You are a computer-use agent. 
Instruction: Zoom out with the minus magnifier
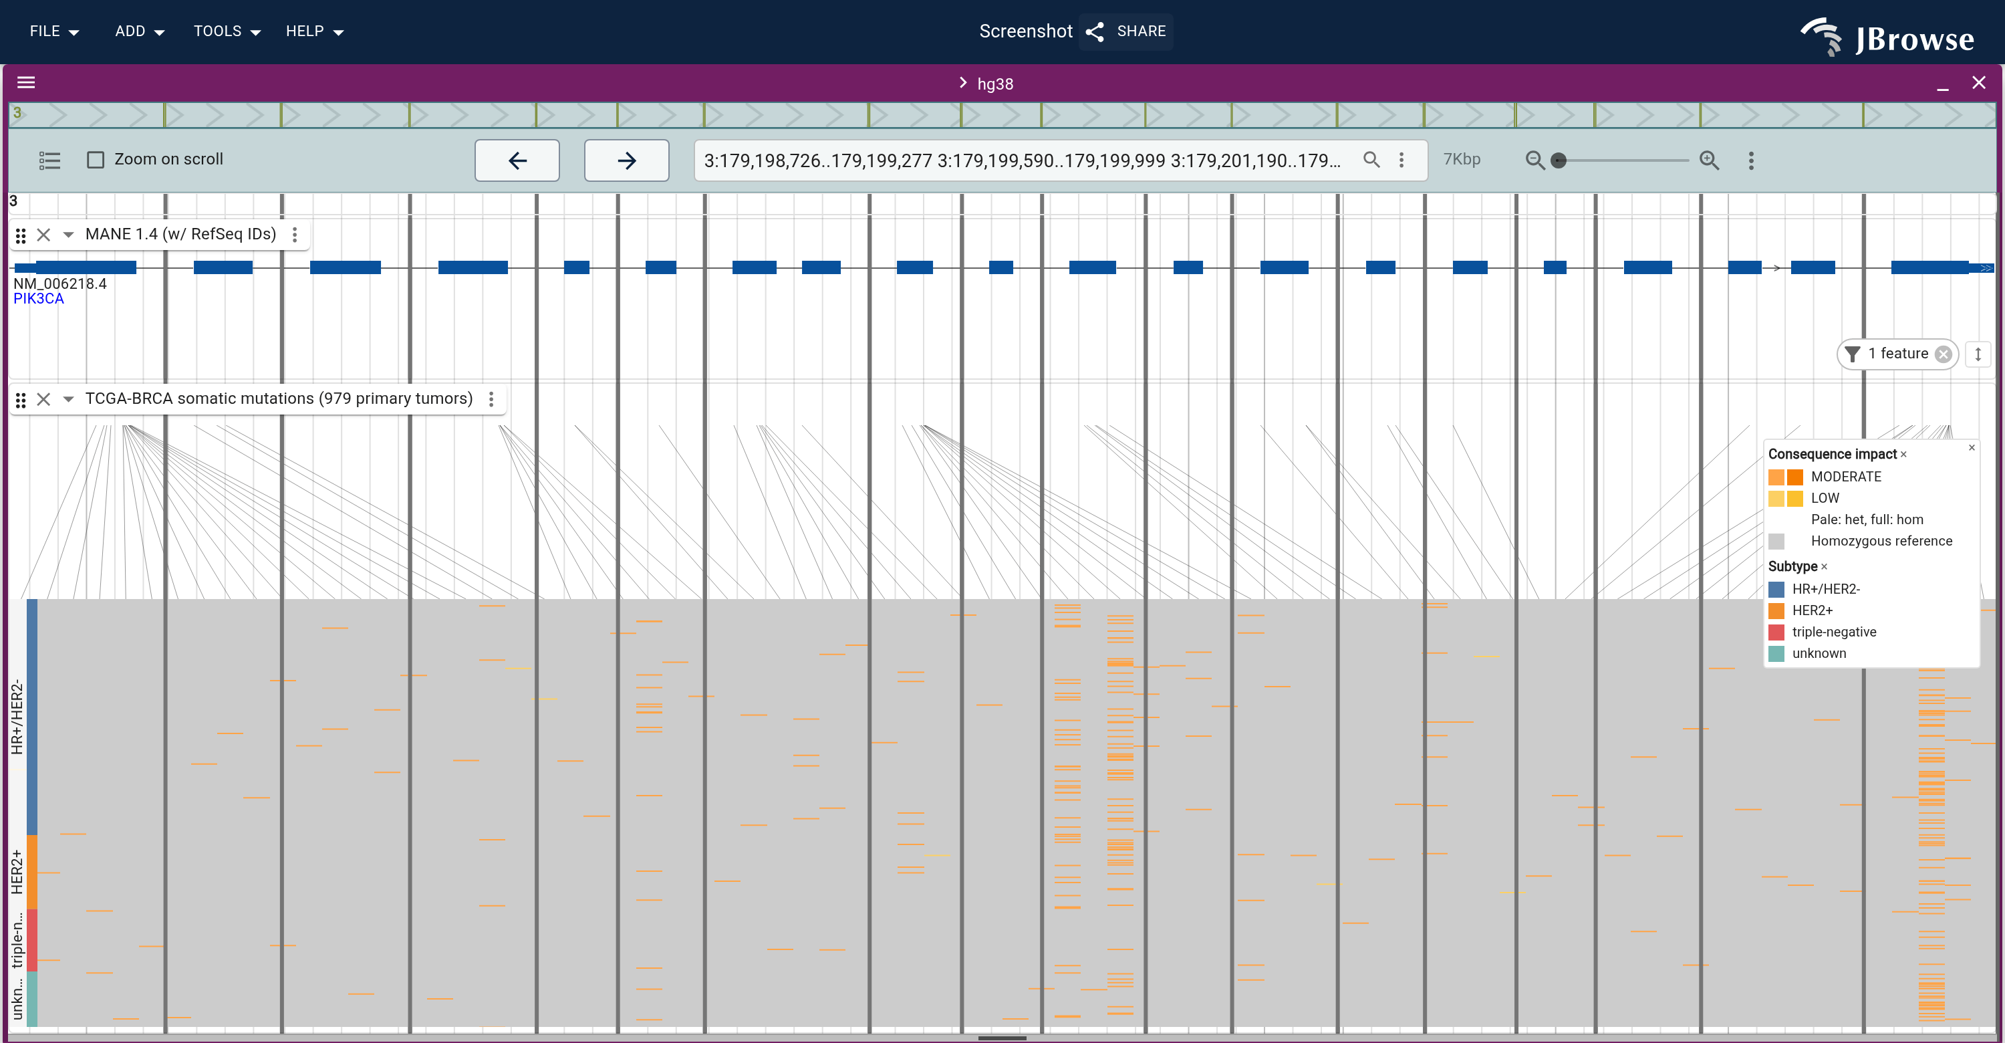coord(1535,160)
